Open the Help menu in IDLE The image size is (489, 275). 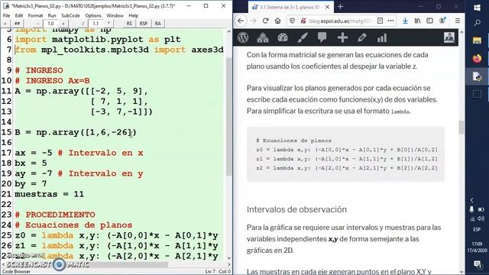(133, 15)
